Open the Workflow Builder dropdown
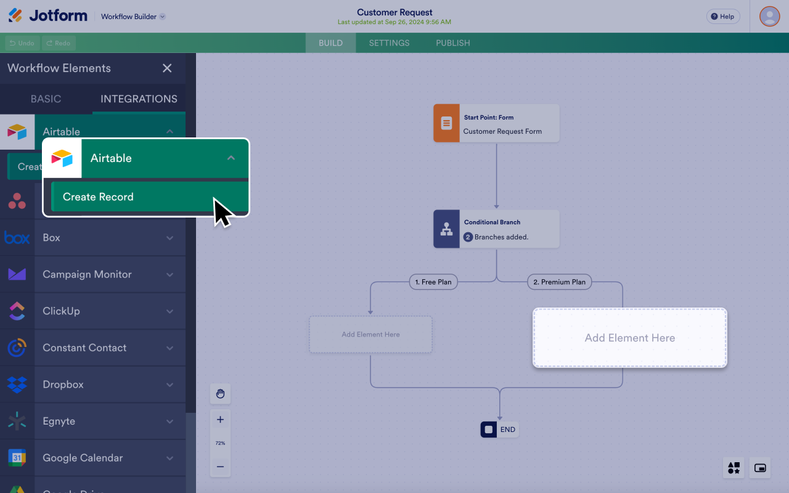Screen dimensions: 789x493 pos(133,17)
